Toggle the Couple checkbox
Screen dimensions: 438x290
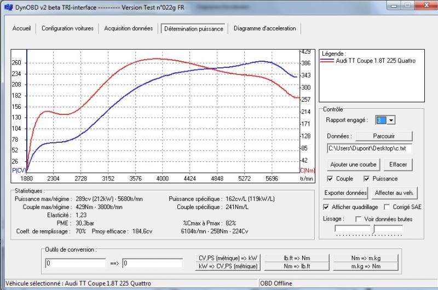tap(330, 179)
